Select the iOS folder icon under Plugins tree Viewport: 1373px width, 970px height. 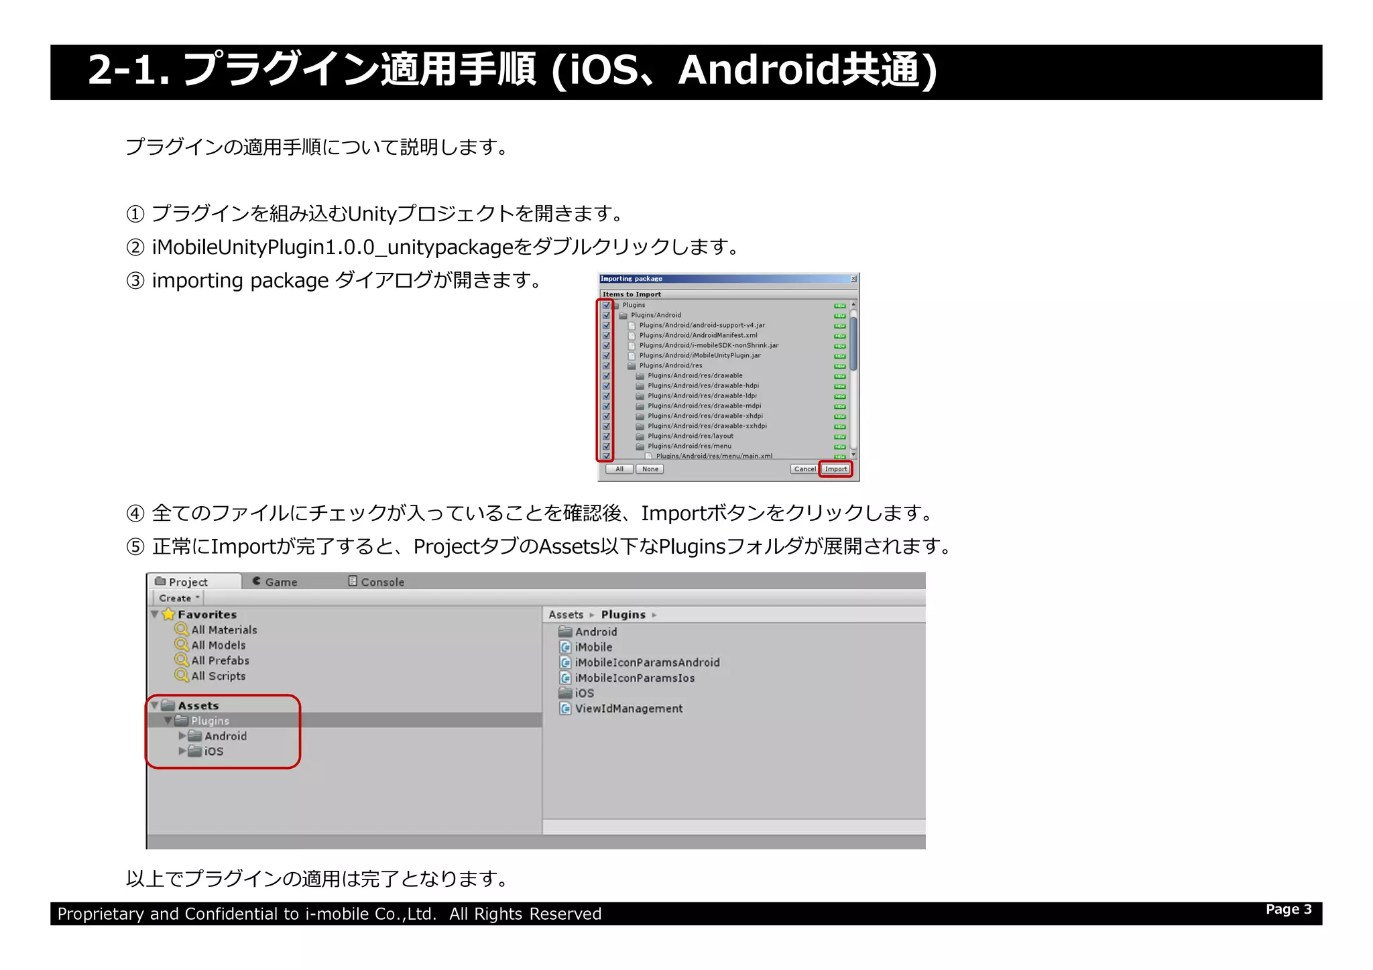195,751
